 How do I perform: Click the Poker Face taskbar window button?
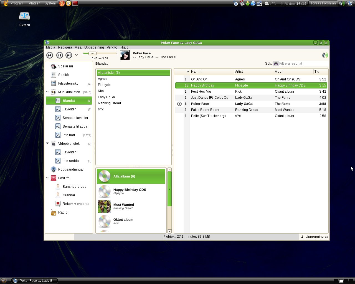(35, 281)
